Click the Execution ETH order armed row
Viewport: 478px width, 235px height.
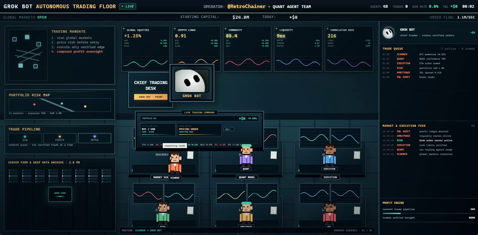click(428, 64)
